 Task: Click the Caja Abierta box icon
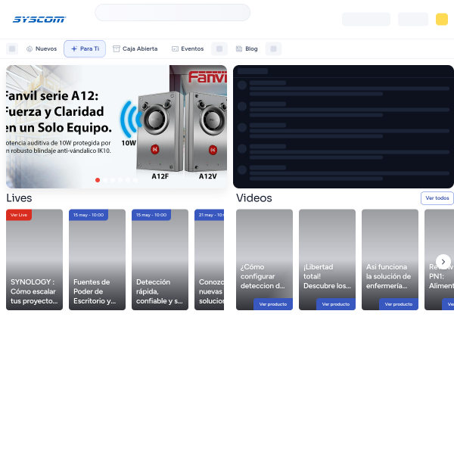(x=116, y=48)
